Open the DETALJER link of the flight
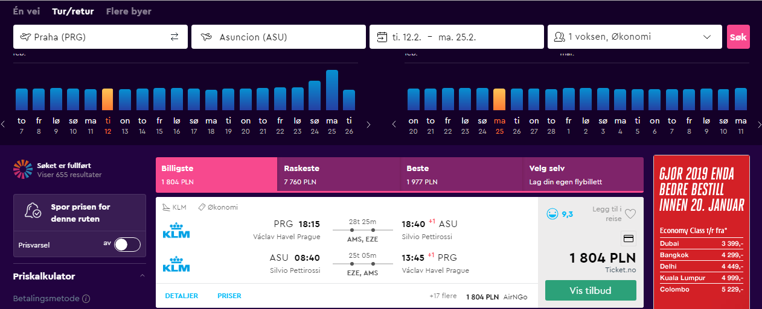This screenshot has height=309, width=762. 182,296
